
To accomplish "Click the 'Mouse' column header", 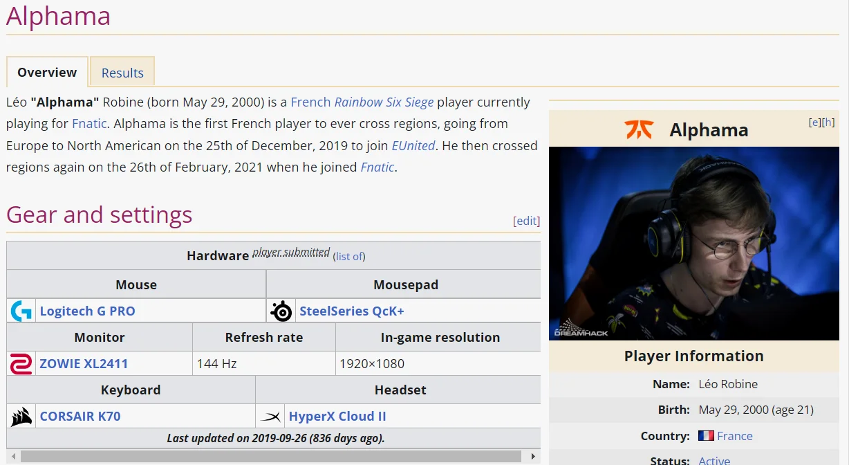I will (x=136, y=285).
